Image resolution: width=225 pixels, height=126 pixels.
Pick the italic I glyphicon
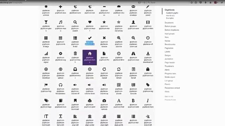[148, 101]
